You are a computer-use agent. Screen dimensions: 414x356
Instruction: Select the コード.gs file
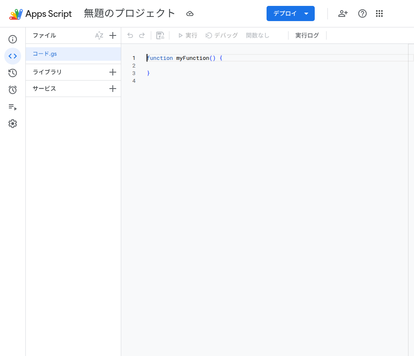click(74, 54)
